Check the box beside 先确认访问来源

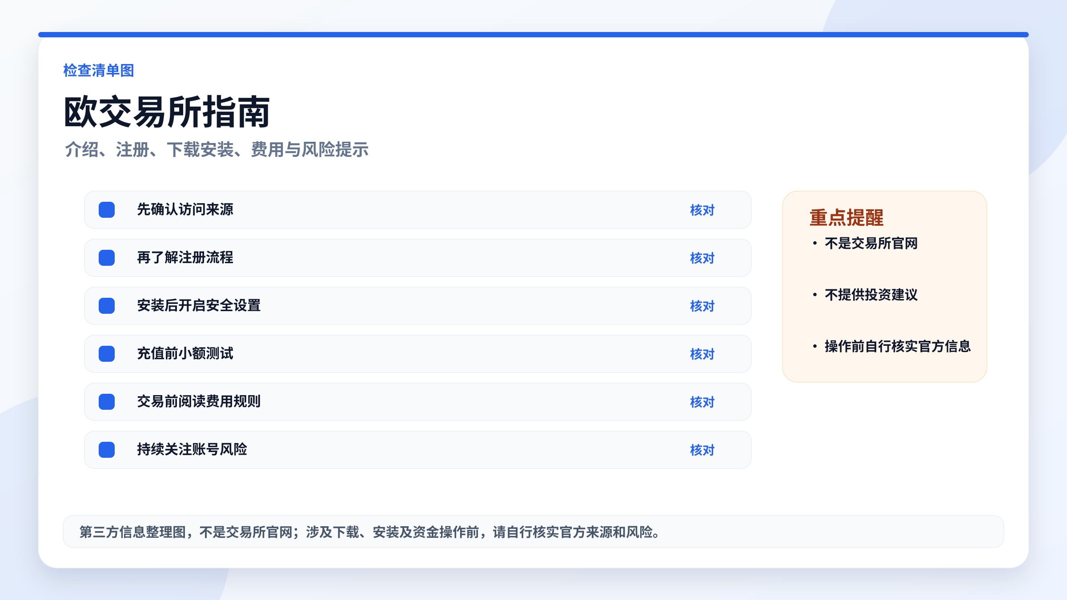click(107, 210)
